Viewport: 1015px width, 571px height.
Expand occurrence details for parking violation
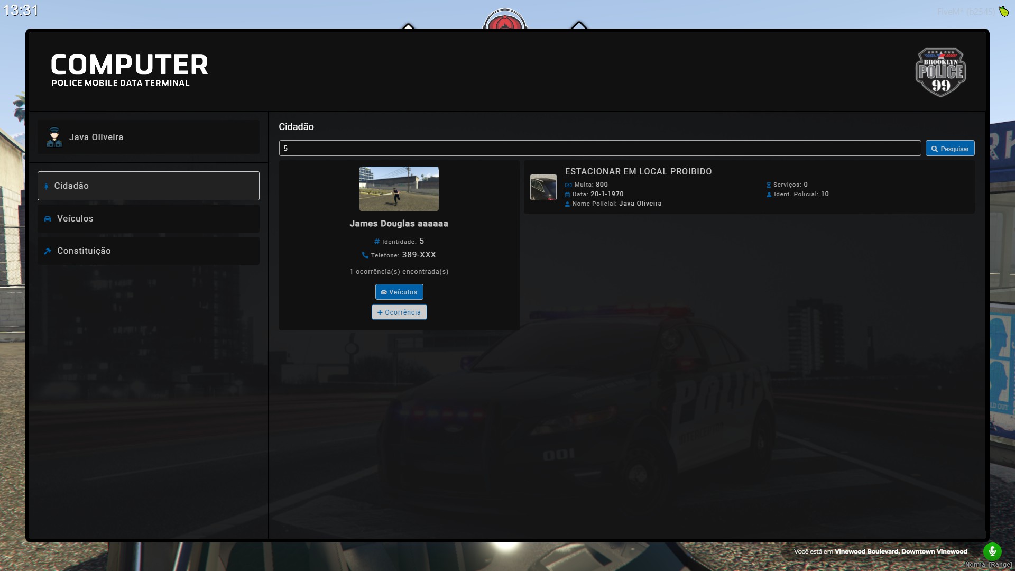pyautogui.click(x=638, y=171)
